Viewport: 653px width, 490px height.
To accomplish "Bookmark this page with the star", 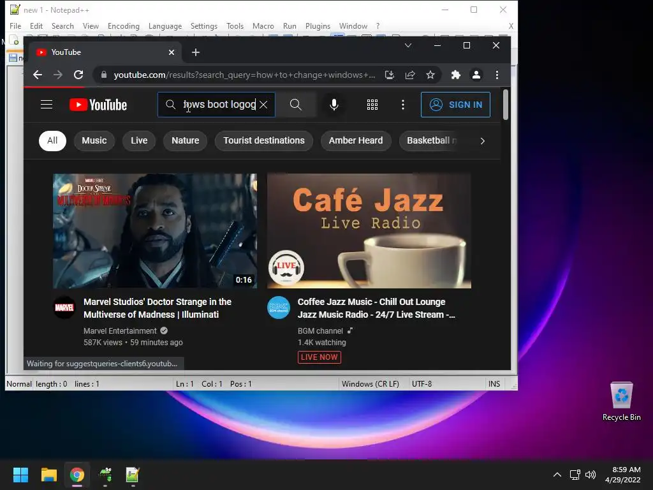I will 430,75.
